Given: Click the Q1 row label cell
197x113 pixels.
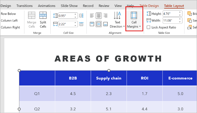Looking at the screenshot, I should click(37, 94).
